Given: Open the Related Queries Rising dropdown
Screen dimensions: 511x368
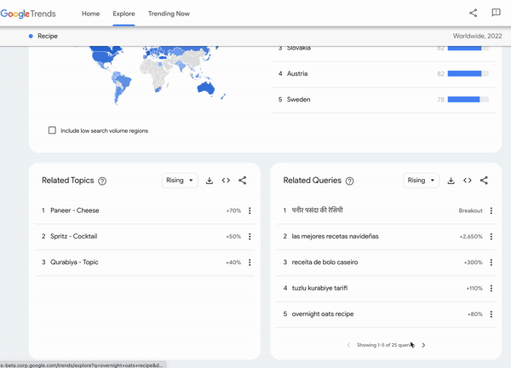Looking at the screenshot, I should tap(421, 181).
